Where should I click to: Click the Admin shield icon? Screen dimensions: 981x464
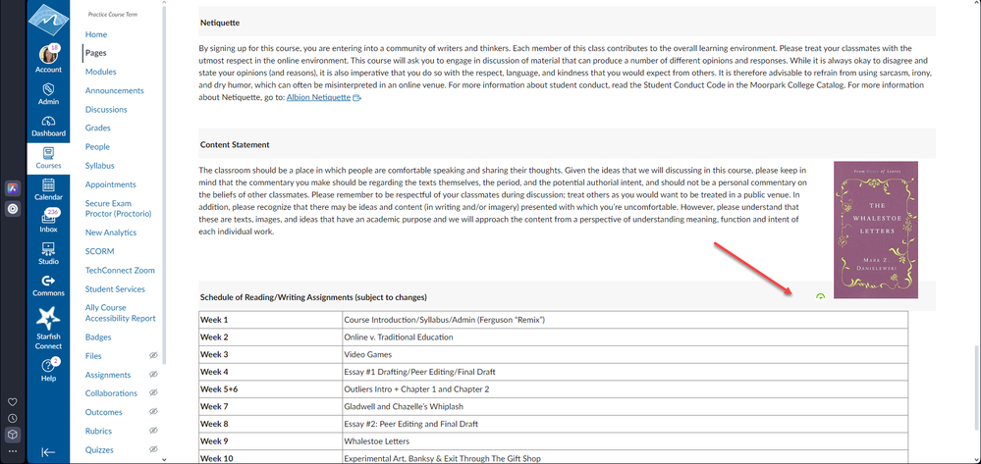(x=48, y=89)
